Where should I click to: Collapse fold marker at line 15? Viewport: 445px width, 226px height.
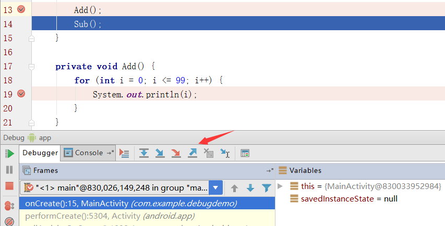pyautogui.click(x=31, y=39)
